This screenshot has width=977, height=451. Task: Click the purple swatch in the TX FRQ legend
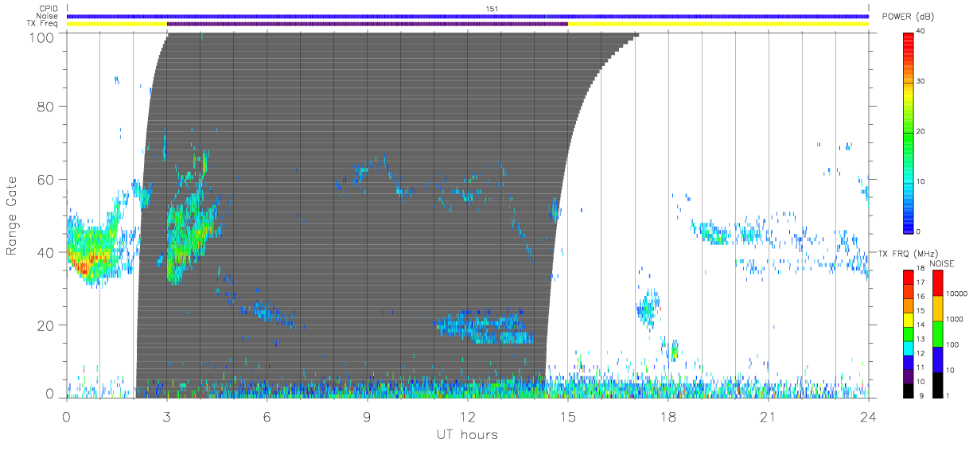[909, 375]
